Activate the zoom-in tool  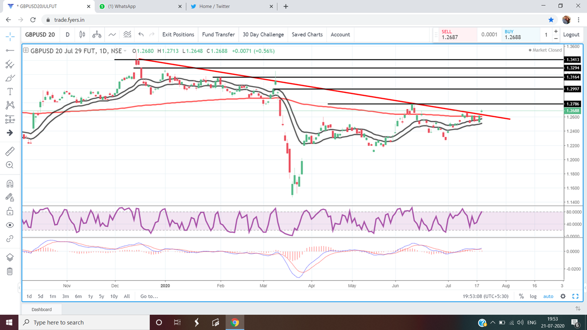(x=9, y=165)
